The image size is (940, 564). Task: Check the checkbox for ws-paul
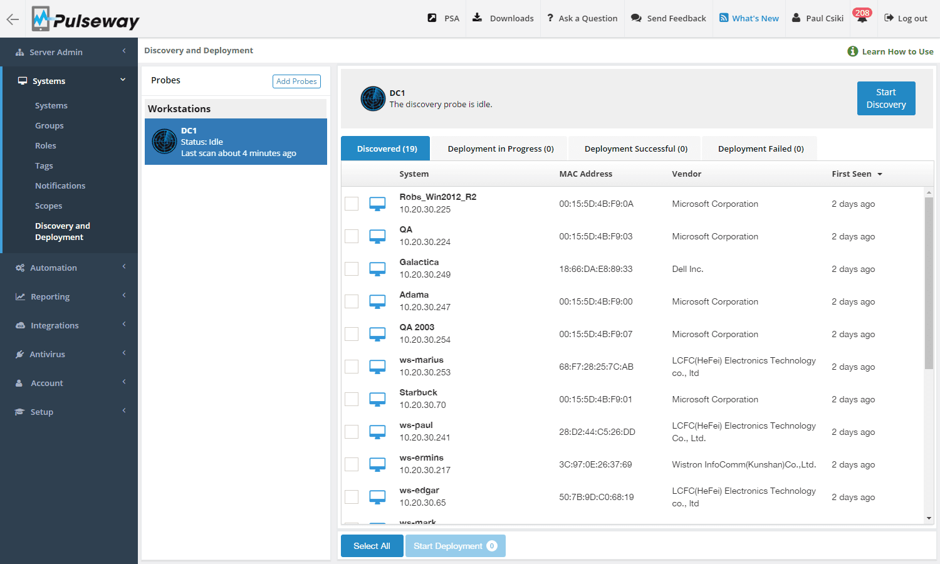pyautogui.click(x=352, y=432)
